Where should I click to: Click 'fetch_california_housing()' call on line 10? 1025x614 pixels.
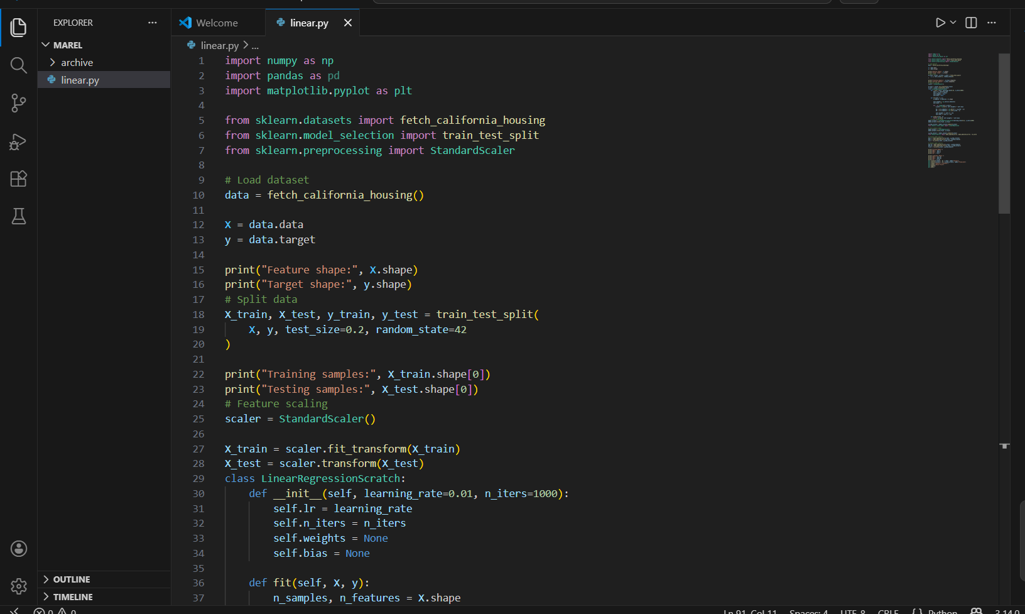(x=345, y=195)
